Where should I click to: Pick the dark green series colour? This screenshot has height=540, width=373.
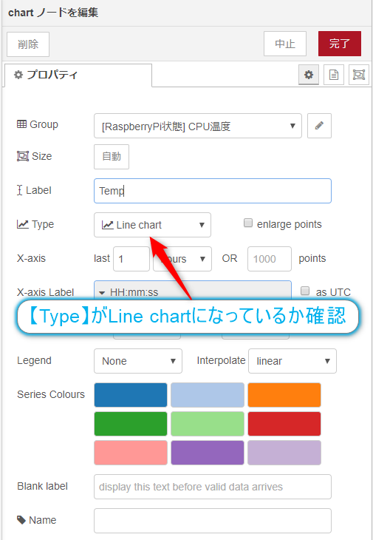(x=131, y=424)
